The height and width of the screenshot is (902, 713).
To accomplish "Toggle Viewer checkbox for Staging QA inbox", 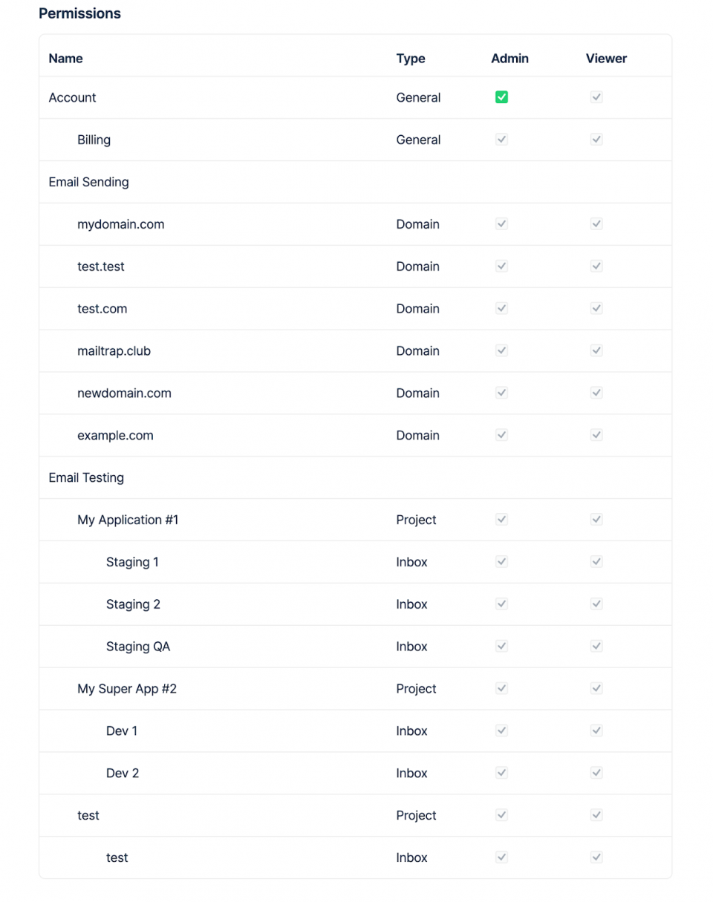I will [x=596, y=647].
